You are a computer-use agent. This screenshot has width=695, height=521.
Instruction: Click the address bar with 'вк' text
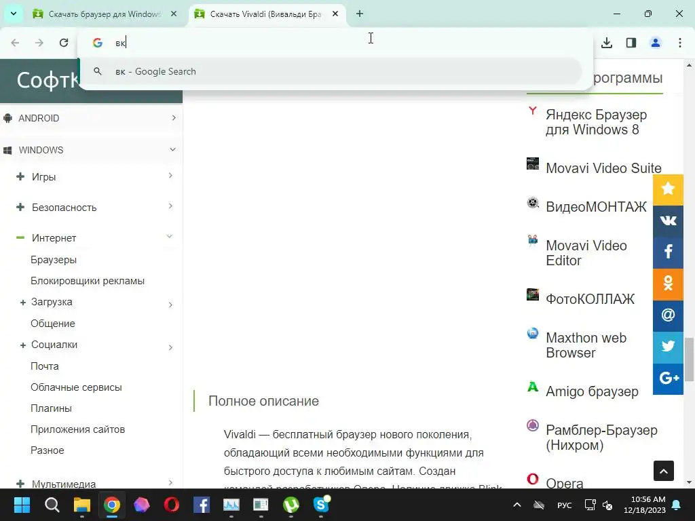337,43
